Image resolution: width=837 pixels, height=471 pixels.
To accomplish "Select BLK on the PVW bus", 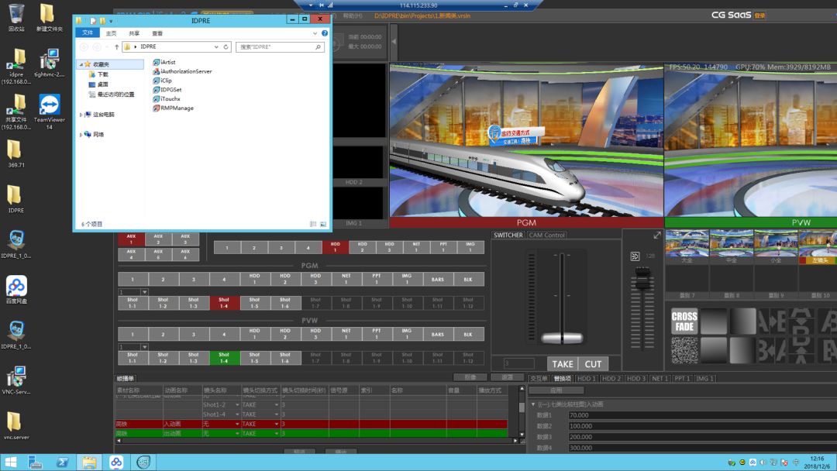I will tap(468, 335).
